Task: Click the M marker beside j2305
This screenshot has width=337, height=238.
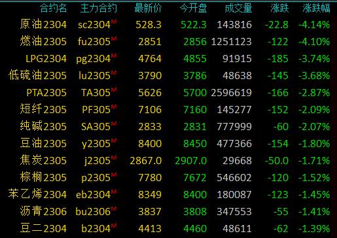Action: (114, 158)
